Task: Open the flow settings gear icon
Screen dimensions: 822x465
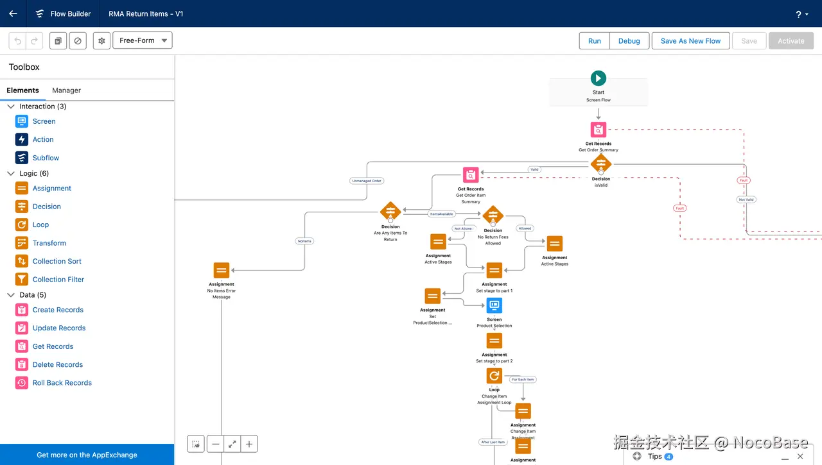Action: click(x=101, y=40)
